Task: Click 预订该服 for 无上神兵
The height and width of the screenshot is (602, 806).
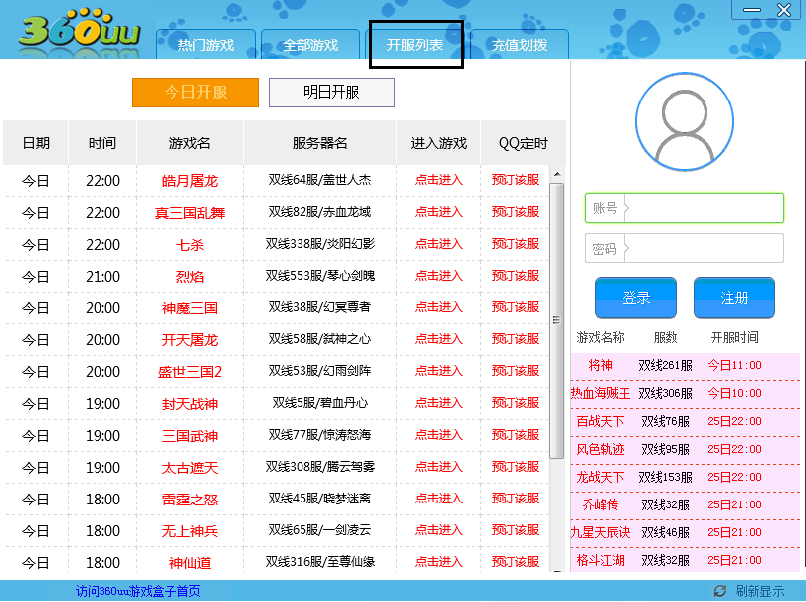Action: (515, 530)
